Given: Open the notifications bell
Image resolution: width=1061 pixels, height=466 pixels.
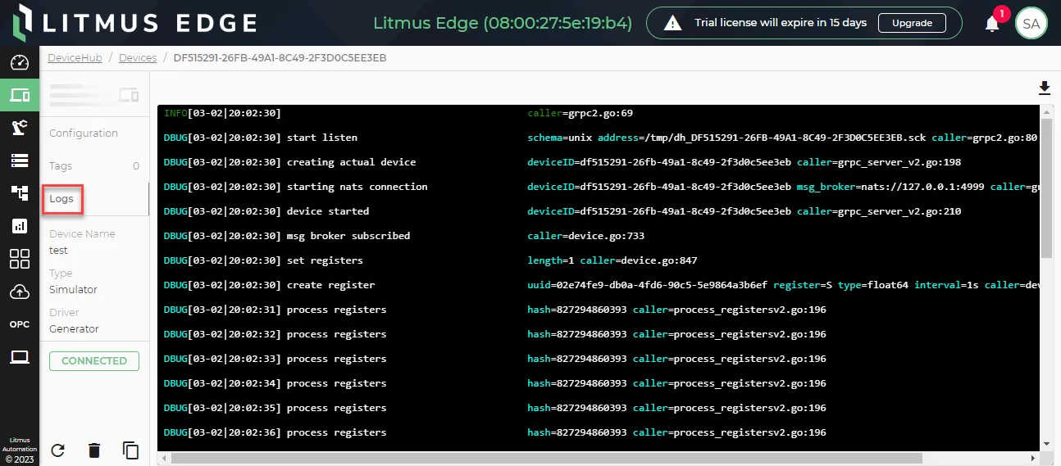Looking at the screenshot, I should [992, 23].
